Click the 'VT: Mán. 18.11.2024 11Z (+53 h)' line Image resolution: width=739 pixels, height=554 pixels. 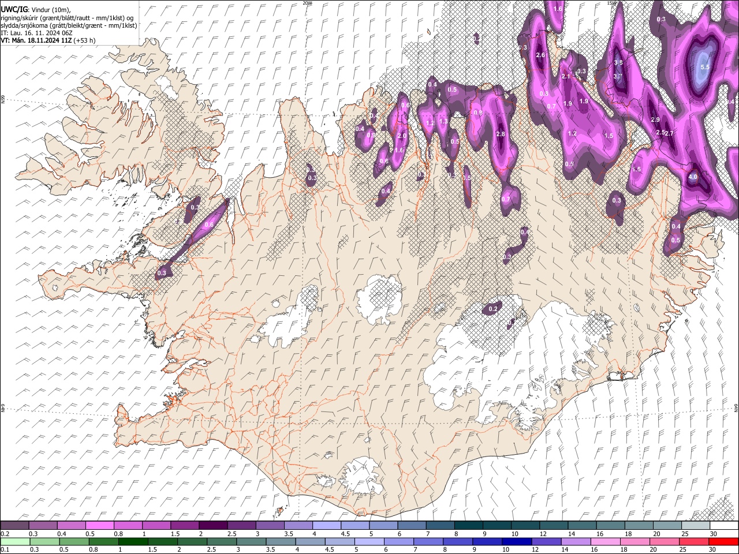coord(48,40)
